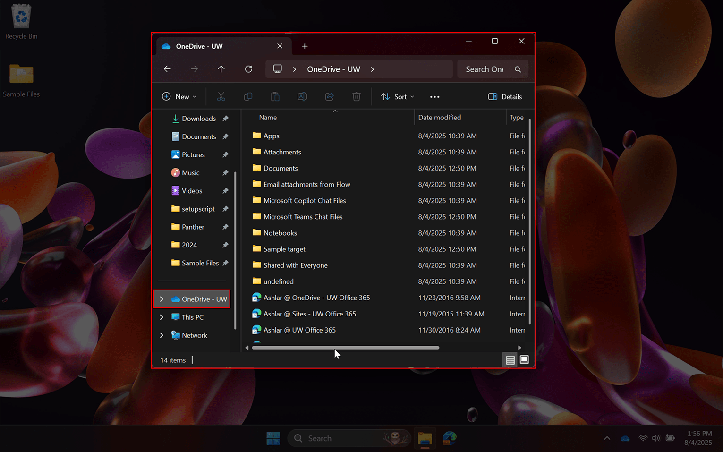The image size is (723, 452).
Task: Expand the OneDrive - UW tree item
Action: 162,299
